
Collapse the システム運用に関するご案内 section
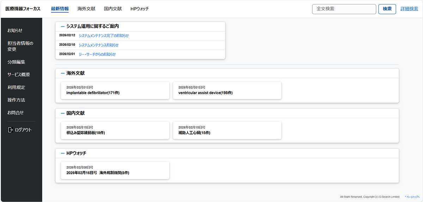point(63,26)
